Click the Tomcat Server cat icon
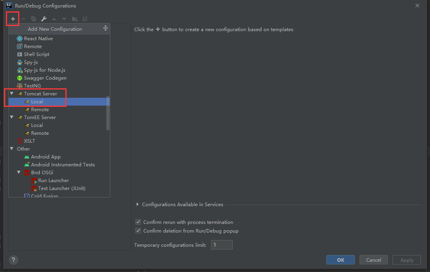Image resolution: width=430 pixels, height=272 pixels. coord(20,94)
